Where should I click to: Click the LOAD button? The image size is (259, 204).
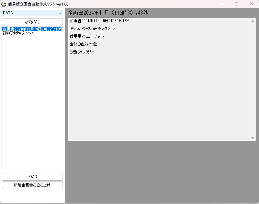pos(32,176)
